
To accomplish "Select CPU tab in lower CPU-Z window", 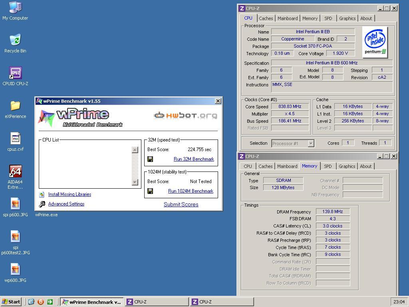I will pyautogui.click(x=248, y=166).
